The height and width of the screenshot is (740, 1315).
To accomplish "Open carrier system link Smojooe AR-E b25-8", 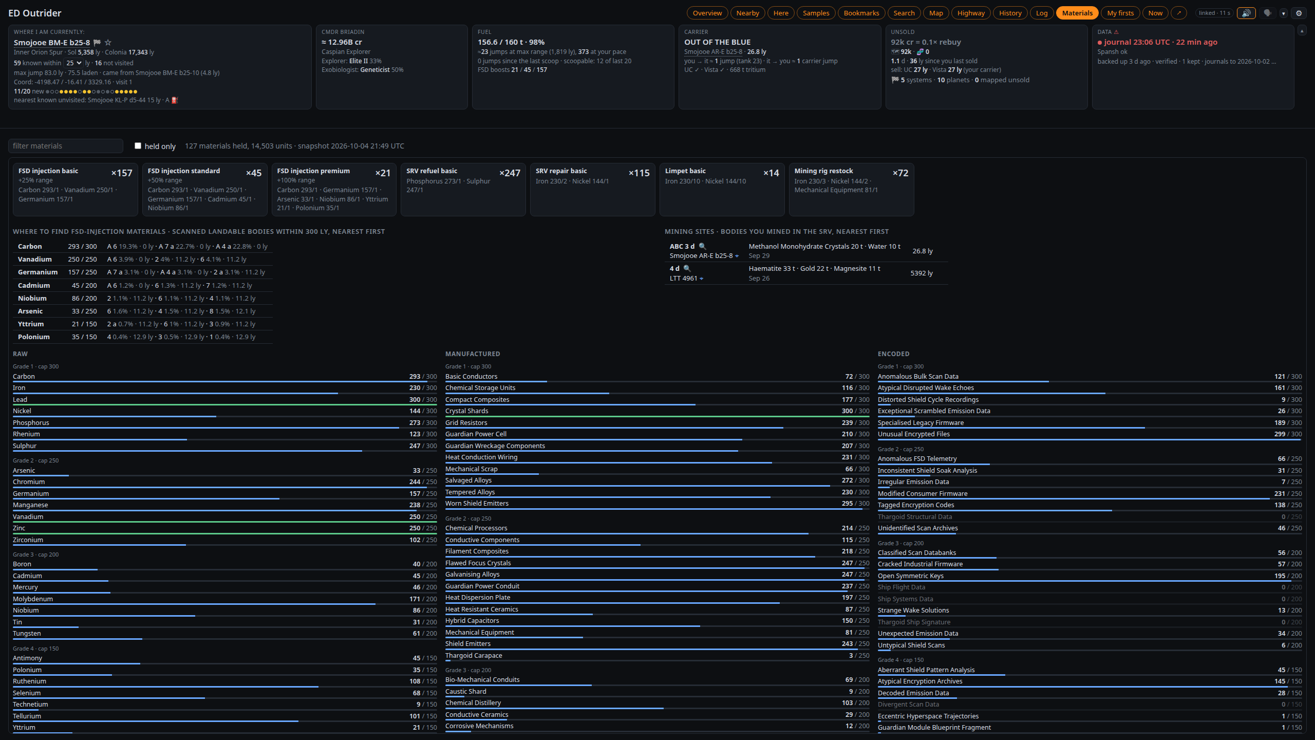I will coord(713,52).
